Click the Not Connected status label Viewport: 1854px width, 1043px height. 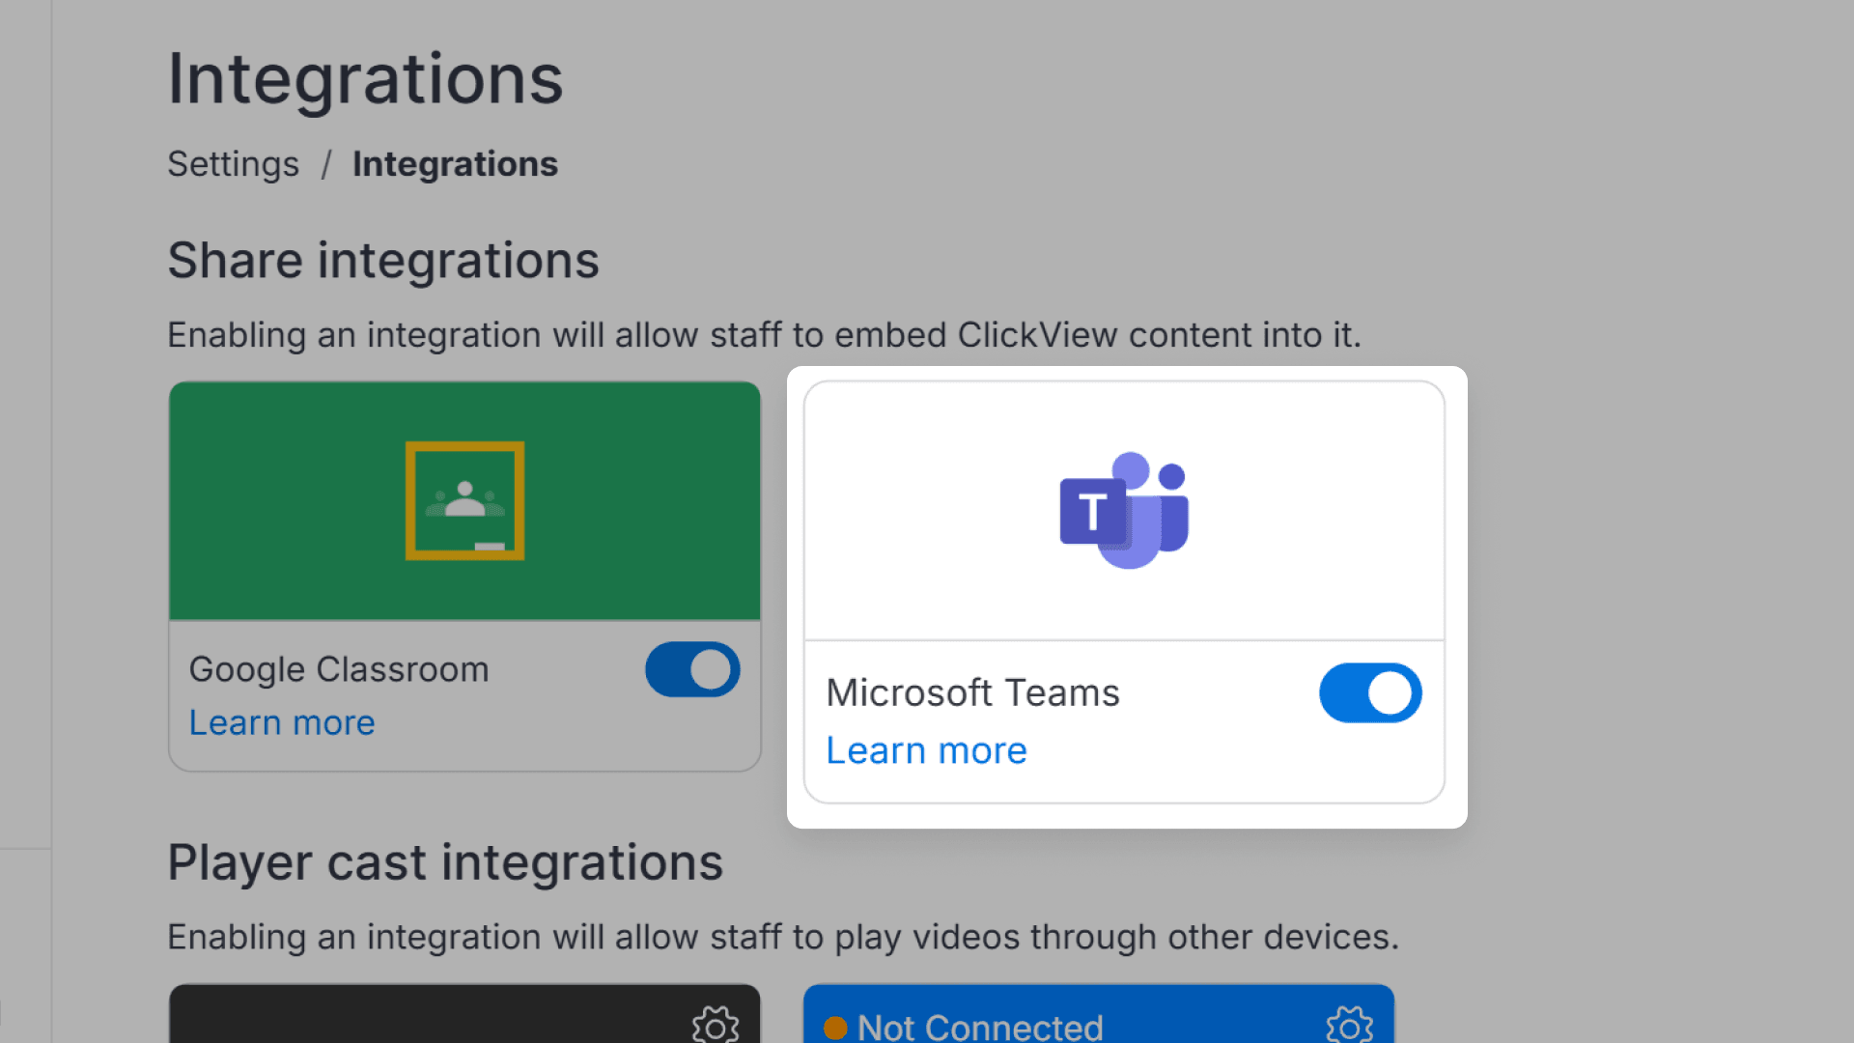(979, 1028)
